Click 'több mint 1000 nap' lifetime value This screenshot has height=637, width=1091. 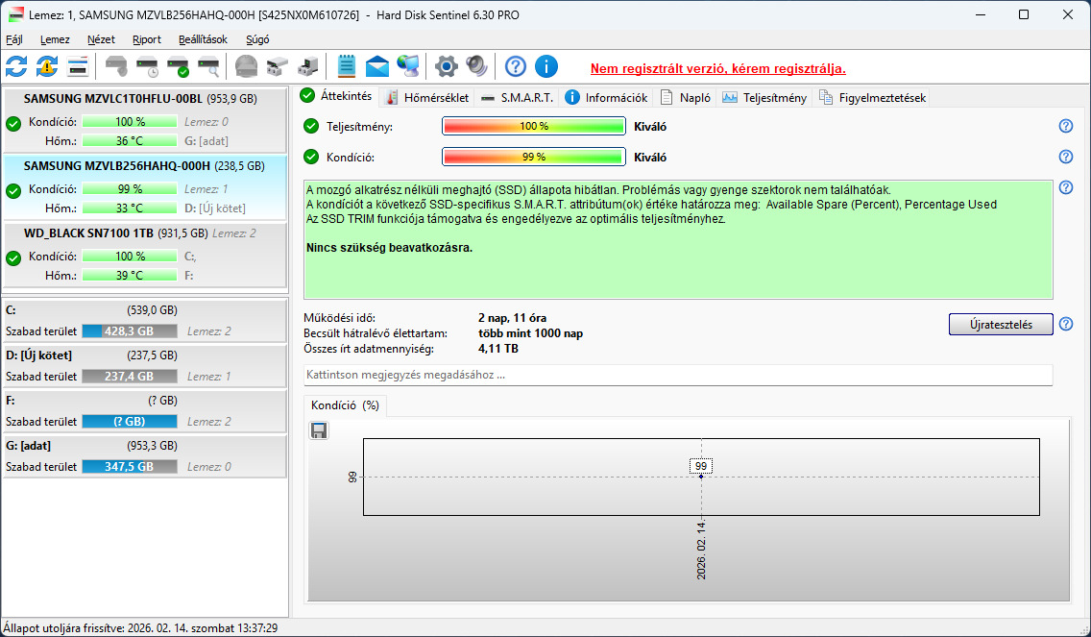[x=530, y=333]
